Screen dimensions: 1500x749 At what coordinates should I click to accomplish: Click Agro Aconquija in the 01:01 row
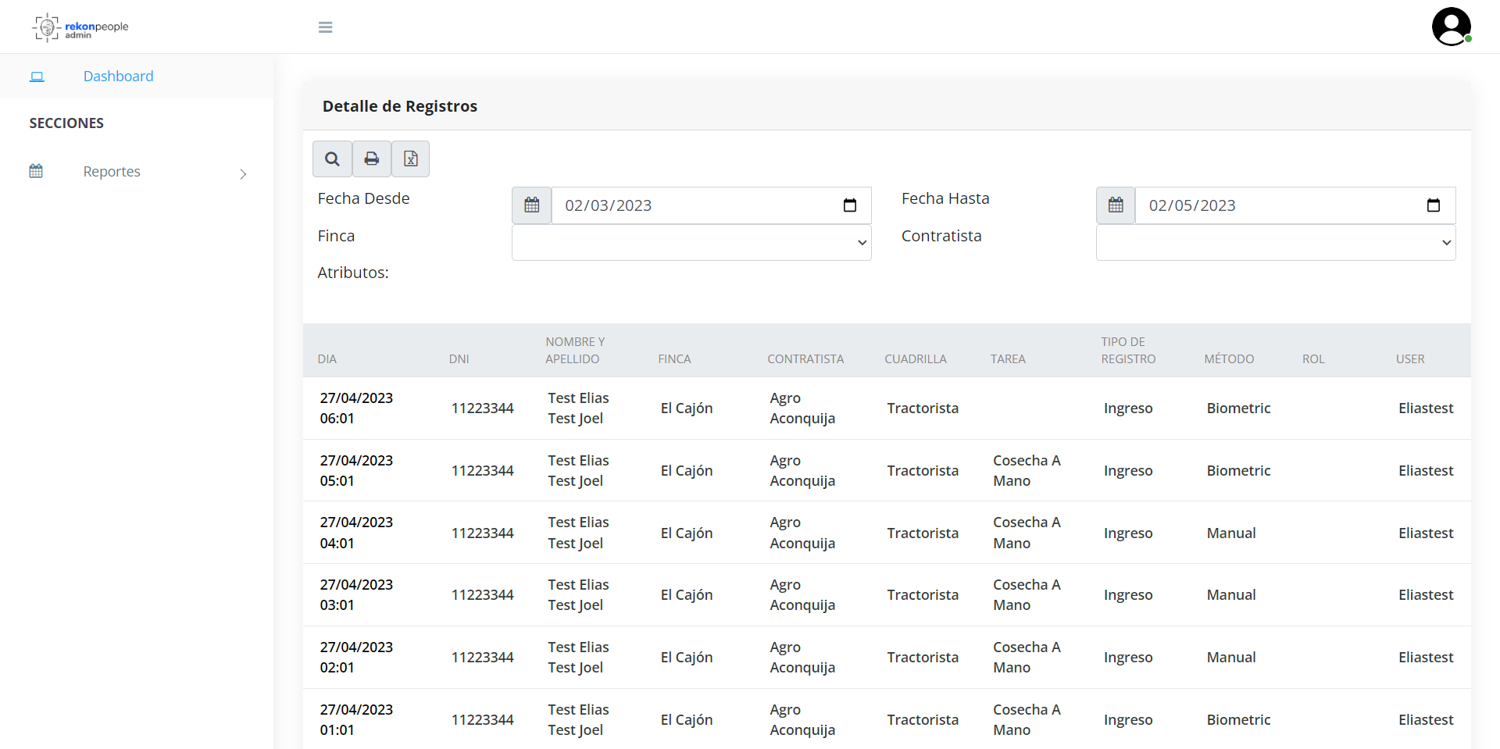pos(802,719)
